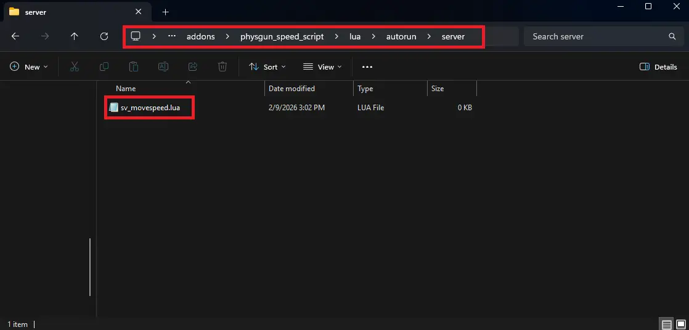This screenshot has width=689, height=330.
Task: Click the physgun_speed_script breadcrumb
Action: pyautogui.click(x=282, y=36)
